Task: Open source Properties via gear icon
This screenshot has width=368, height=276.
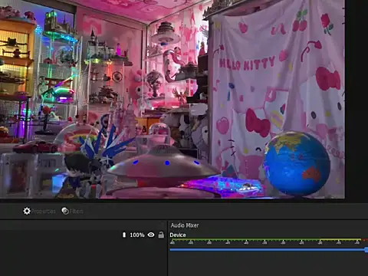Action: pos(39,211)
